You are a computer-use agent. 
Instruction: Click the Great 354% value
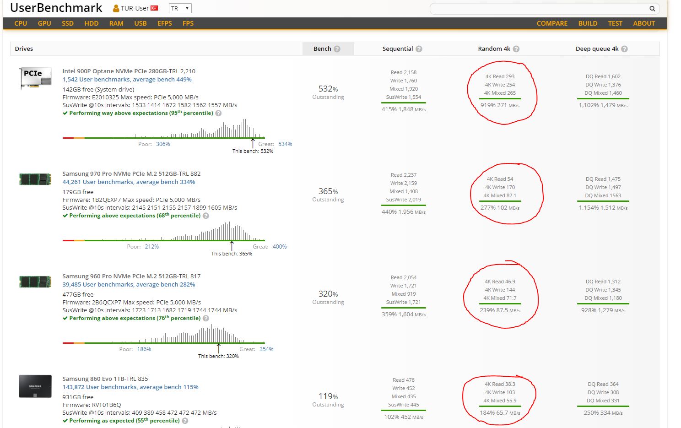[x=266, y=349]
